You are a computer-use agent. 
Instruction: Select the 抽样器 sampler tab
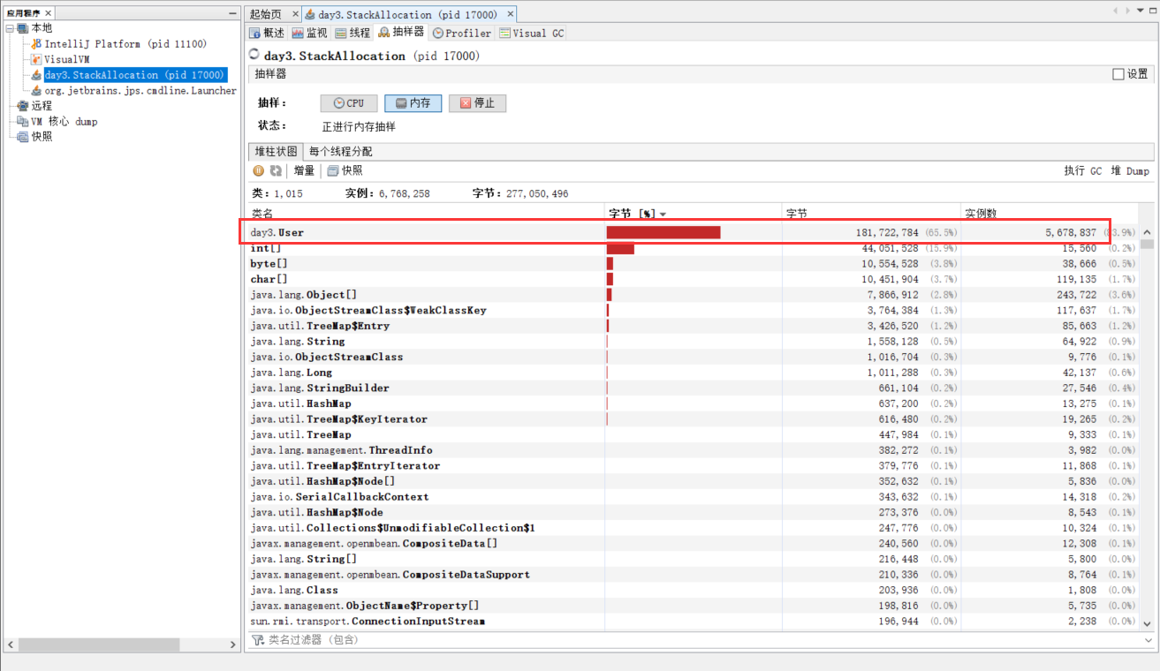coord(401,32)
